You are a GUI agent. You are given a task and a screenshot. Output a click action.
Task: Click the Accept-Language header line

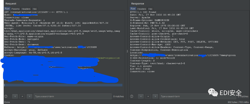33,53
